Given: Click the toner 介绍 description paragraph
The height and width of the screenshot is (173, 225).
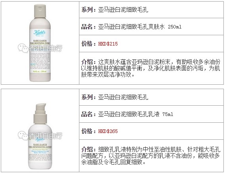Looking at the screenshot, I should click(x=151, y=68).
